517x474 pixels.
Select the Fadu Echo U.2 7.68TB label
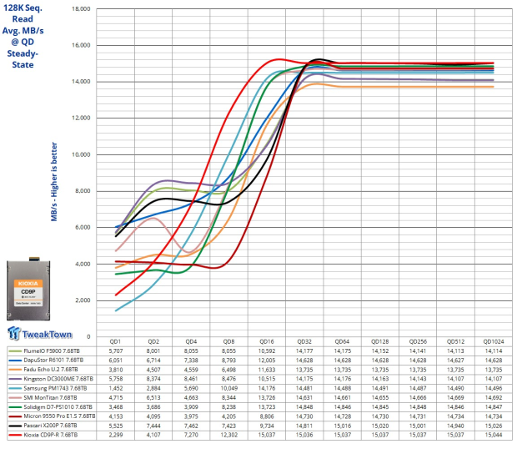51,370
